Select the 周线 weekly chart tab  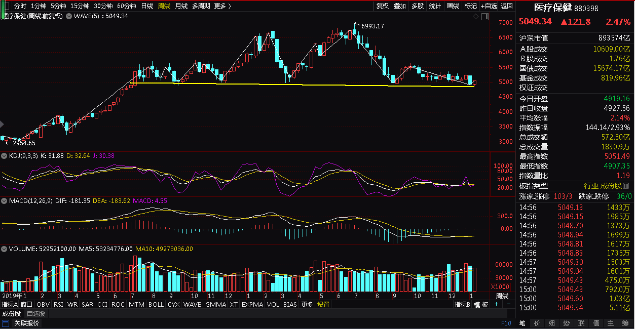coord(164,6)
